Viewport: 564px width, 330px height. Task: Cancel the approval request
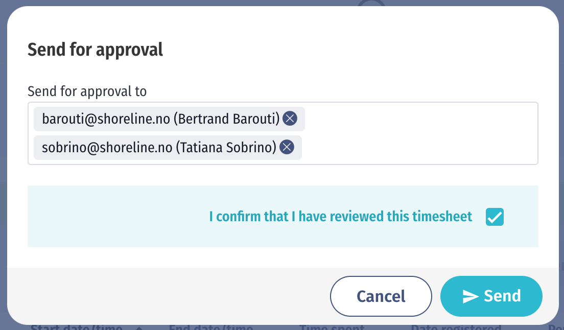click(381, 296)
